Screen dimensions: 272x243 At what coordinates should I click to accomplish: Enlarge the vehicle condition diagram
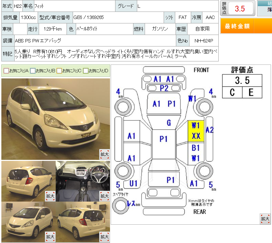click(x=265, y=219)
